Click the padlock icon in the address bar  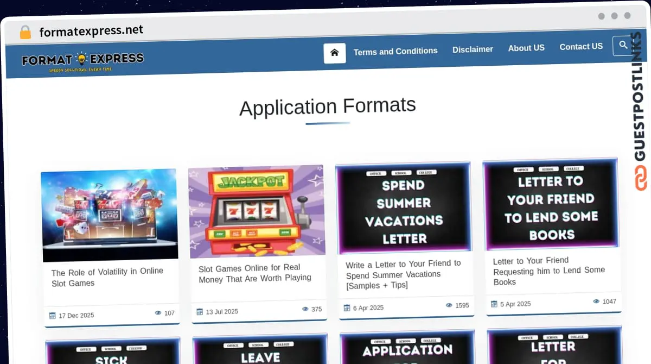tap(24, 31)
